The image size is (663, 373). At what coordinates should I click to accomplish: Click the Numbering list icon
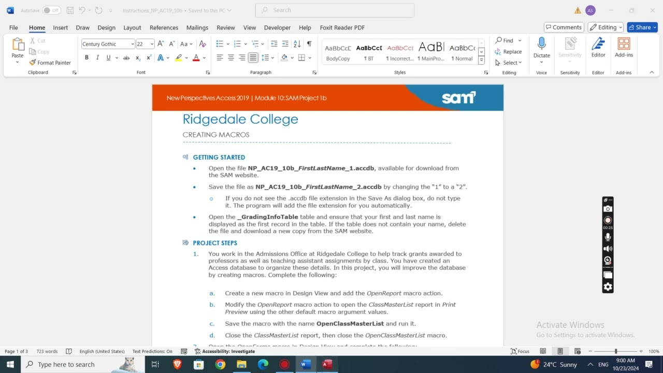coord(237,44)
